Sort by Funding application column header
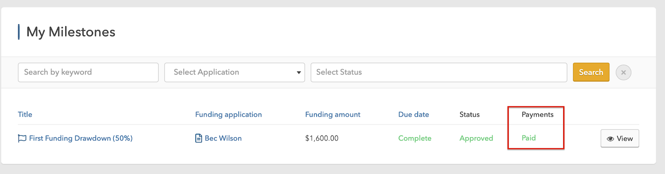 point(229,115)
